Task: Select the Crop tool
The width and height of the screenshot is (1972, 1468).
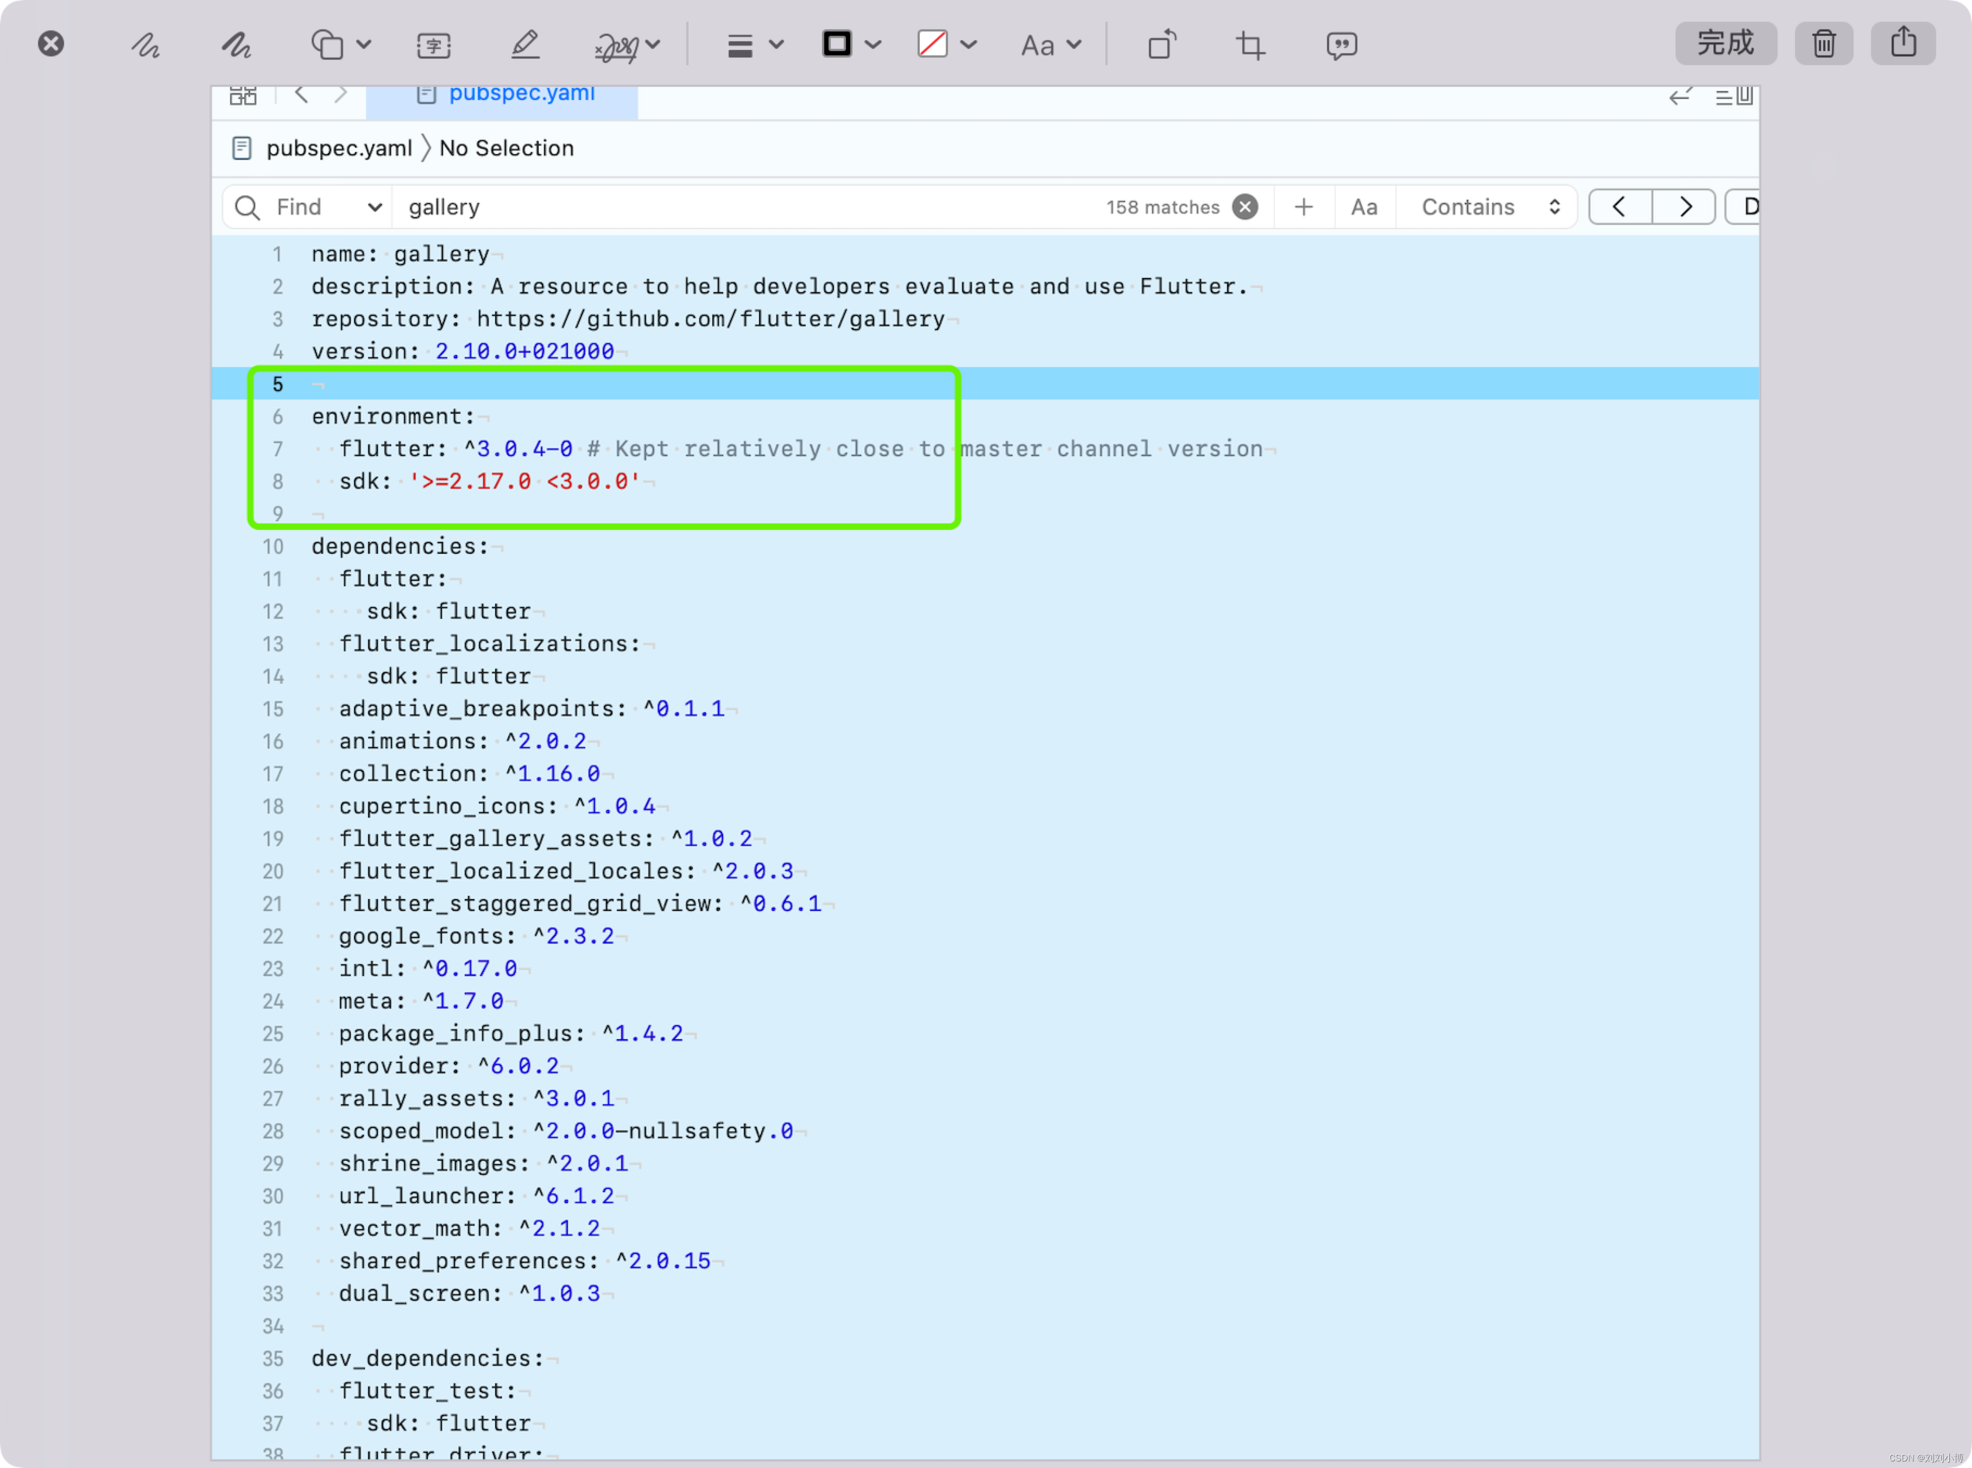Action: tap(1250, 45)
